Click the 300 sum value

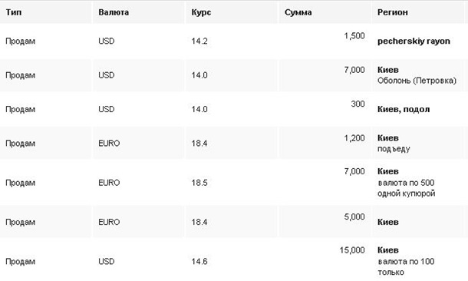coord(358,104)
